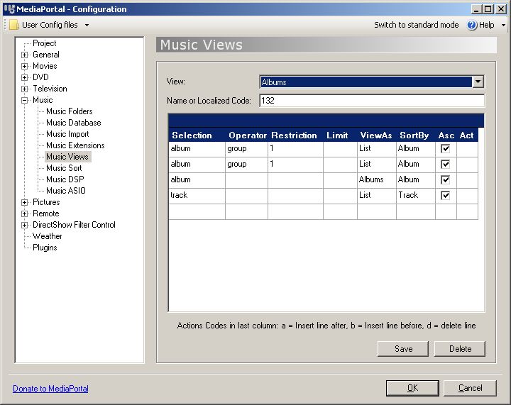The height and width of the screenshot is (405, 511).
Task: Click the MediaPortal title bar icon
Action: pos(9,9)
